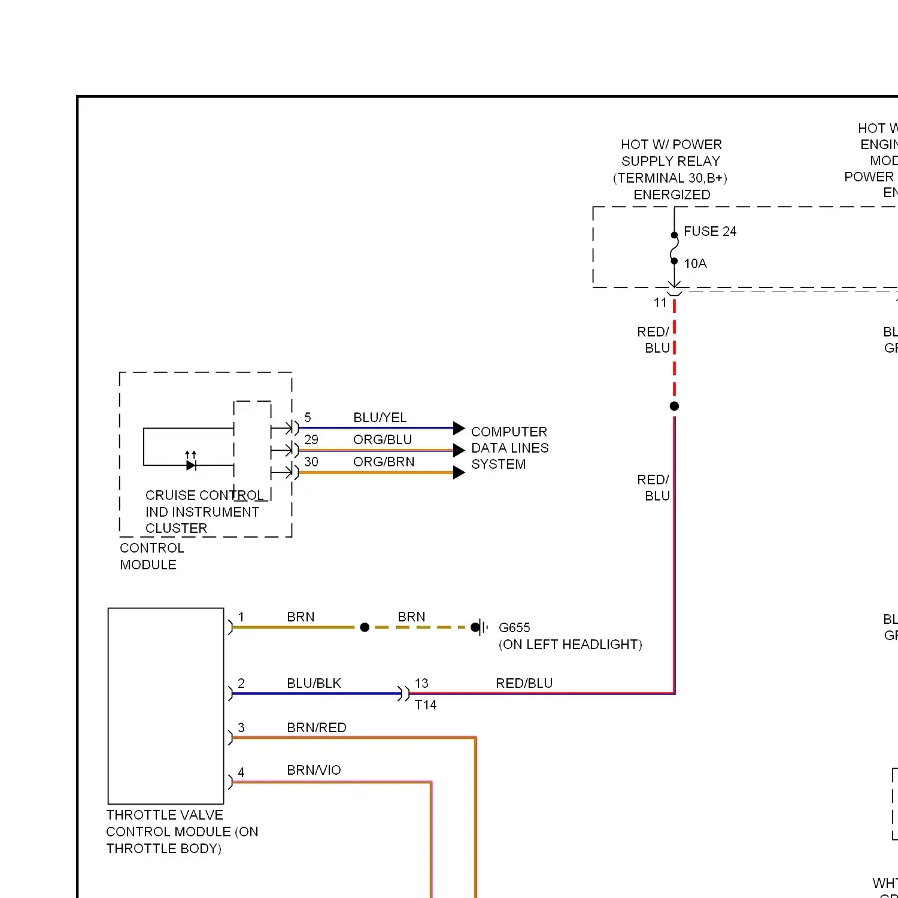The height and width of the screenshot is (898, 898).
Task: Click the BRN/RED wire color label
Action: 317,727
